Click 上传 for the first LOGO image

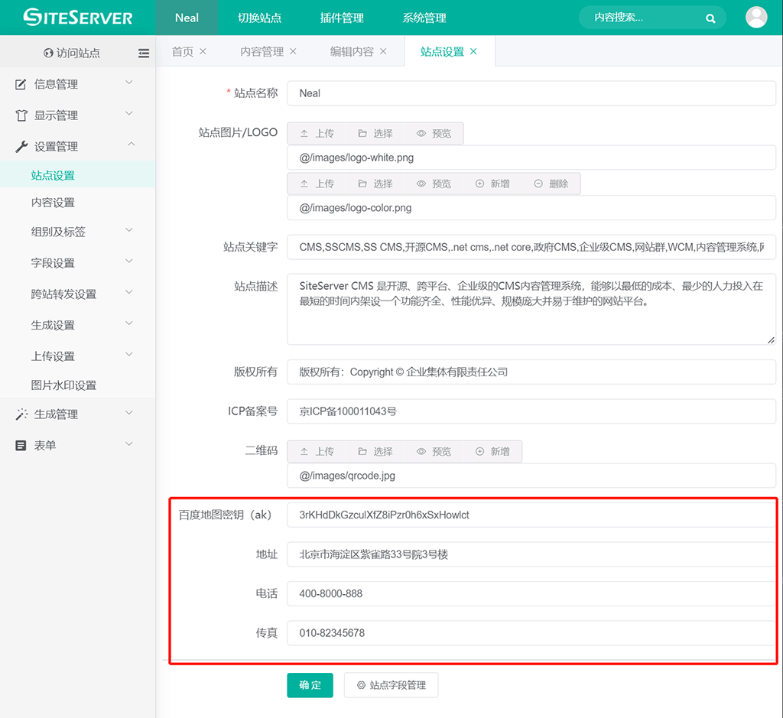[317, 133]
